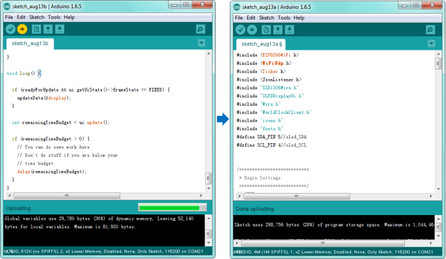Expand tab menu dropdown in sketch_aug13a window
The height and width of the screenshot is (259, 446).
pyautogui.click(x=431, y=44)
